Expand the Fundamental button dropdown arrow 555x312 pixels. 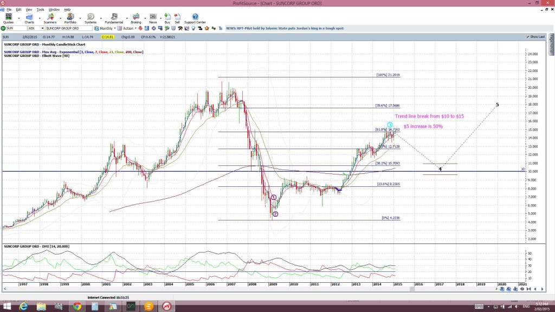click(127, 18)
